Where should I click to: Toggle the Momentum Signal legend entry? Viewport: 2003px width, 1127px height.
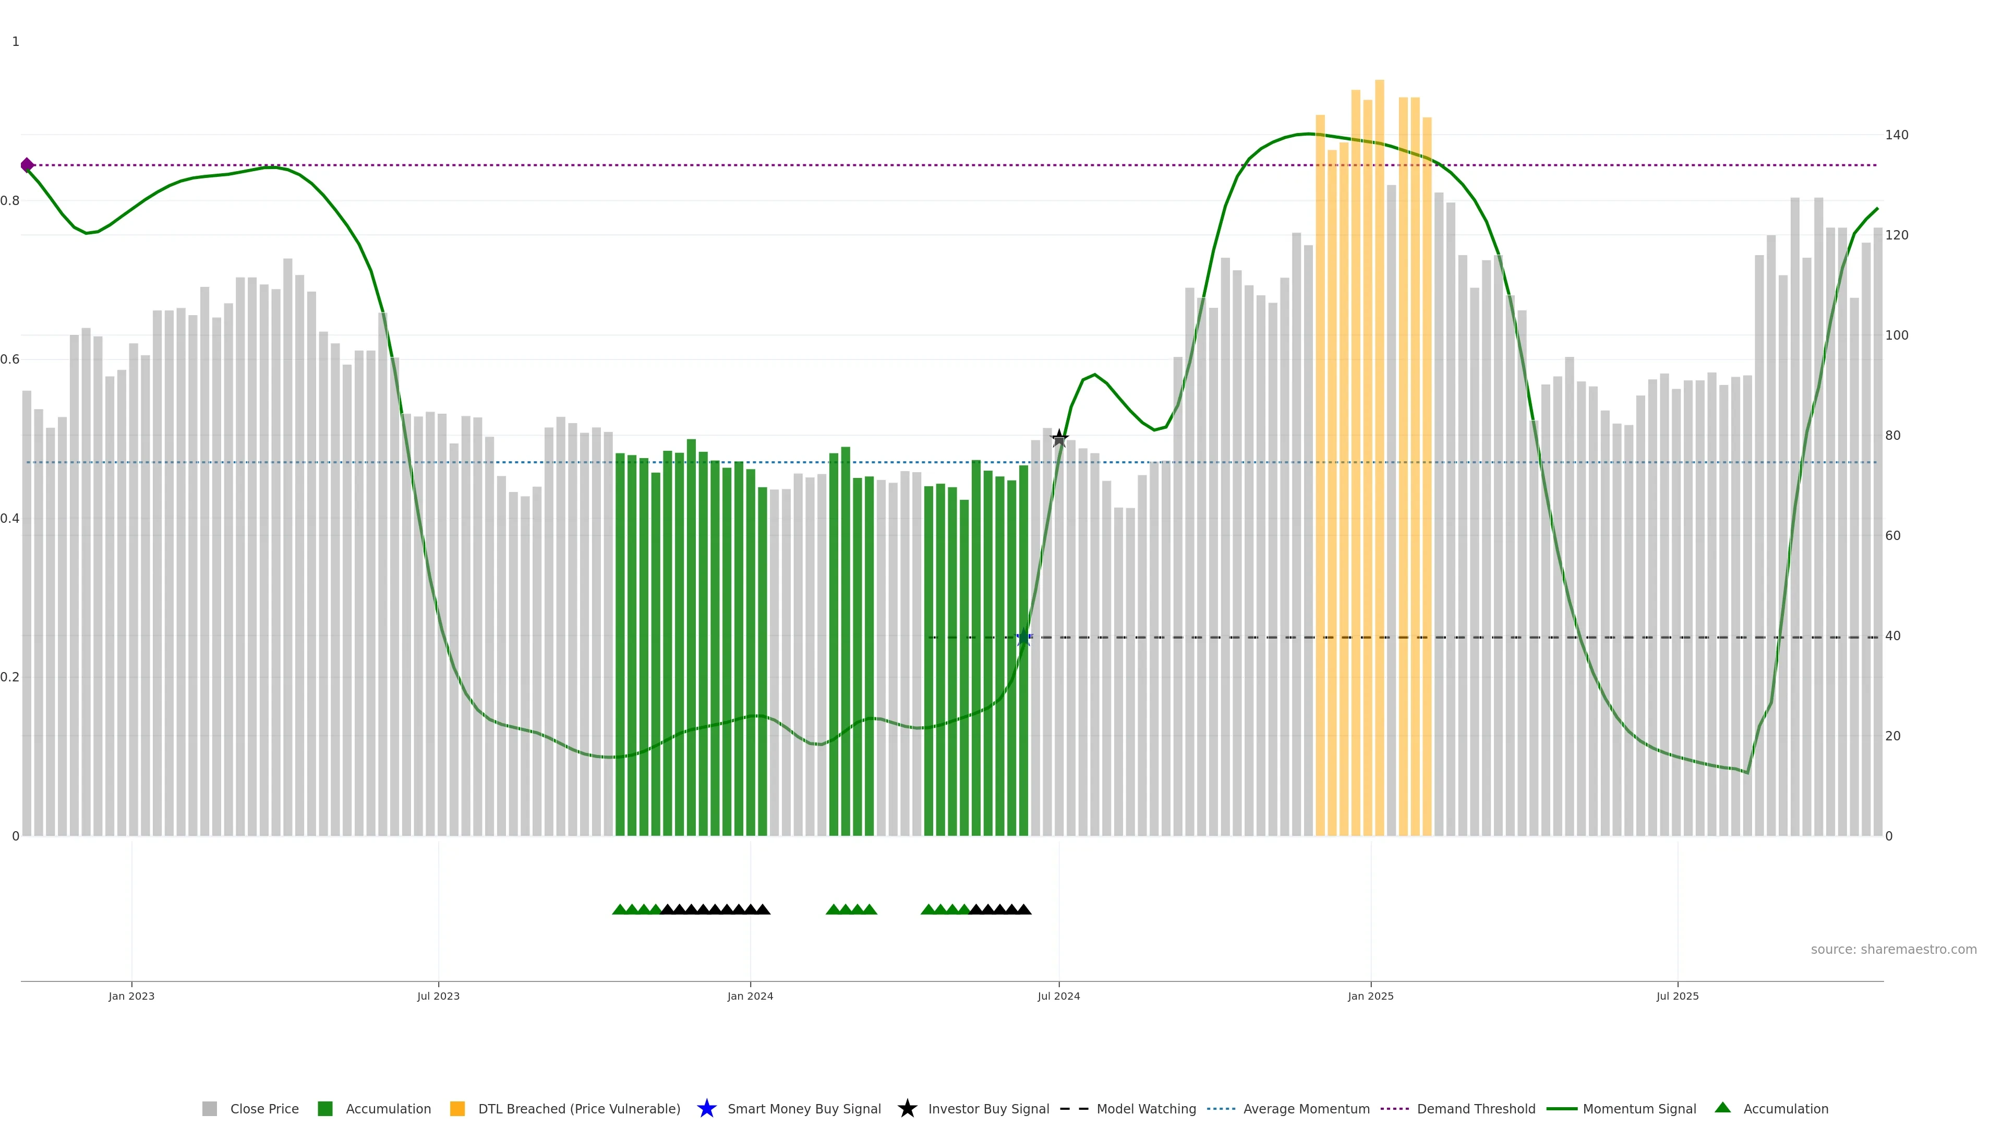[1639, 1109]
